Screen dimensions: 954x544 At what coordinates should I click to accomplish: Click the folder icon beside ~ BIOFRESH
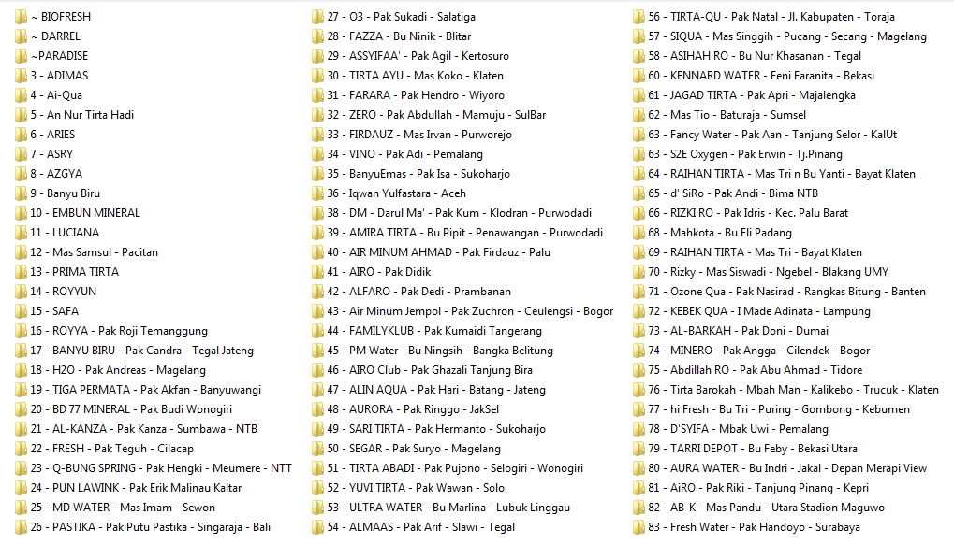tap(21, 17)
